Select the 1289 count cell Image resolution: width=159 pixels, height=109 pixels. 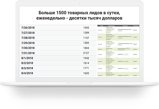[86, 33]
